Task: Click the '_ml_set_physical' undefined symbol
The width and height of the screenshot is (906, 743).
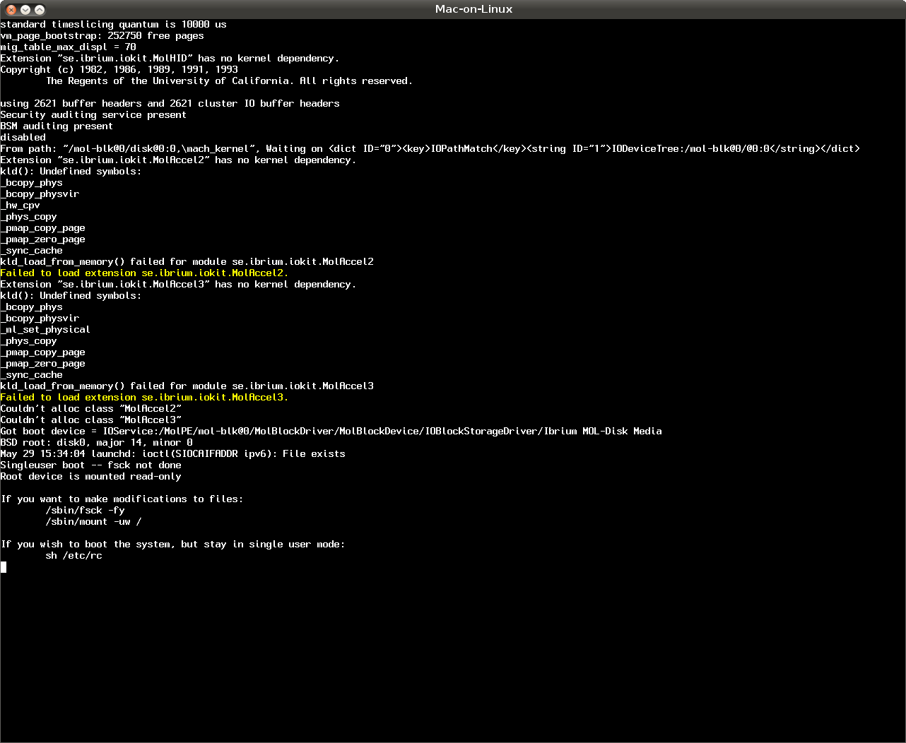Action: coord(45,330)
